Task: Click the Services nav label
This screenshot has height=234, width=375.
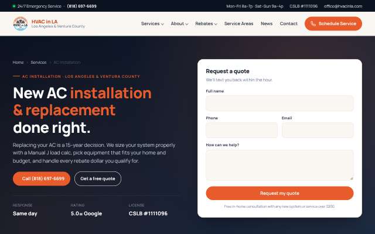Action: tap(150, 23)
